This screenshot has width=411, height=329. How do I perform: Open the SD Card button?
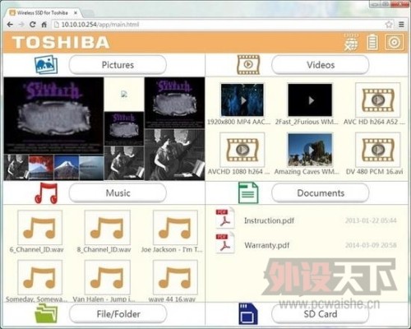pyautogui.click(x=321, y=314)
